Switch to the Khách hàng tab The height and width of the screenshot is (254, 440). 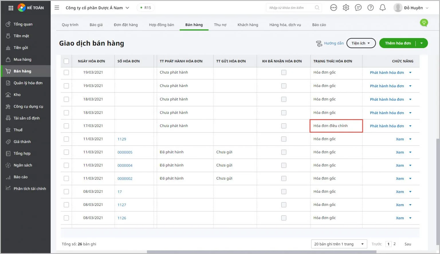coord(247,25)
